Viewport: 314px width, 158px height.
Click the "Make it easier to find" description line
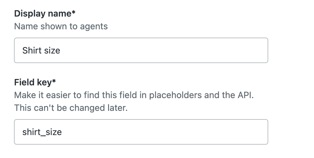pos(134,95)
